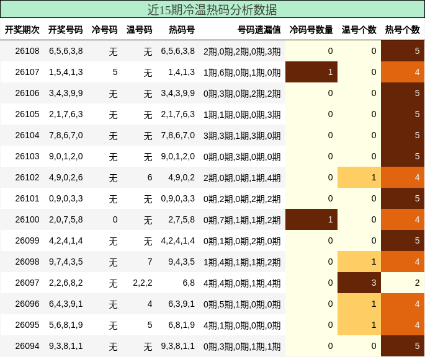The height and width of the screenshot is (357, 425).
Task: Click period number 26101
Action: tap(27, 198)
